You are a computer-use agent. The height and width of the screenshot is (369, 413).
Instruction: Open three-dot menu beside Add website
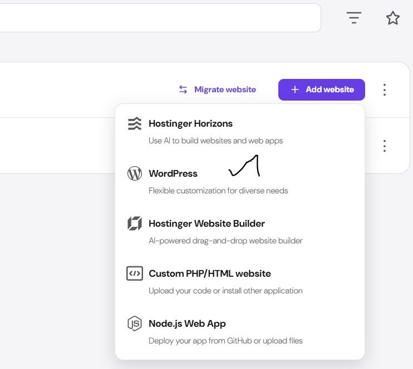coord(385,89)
